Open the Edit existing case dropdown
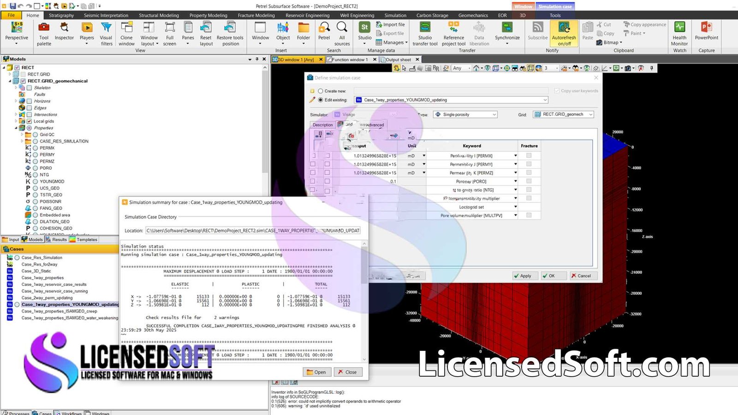The width and height of the screenshot is (738, 415). 545,100
